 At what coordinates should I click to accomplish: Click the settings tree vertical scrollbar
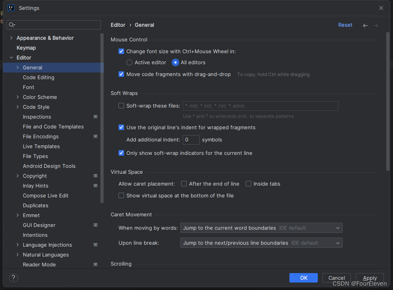pyautogui.click(x=102, y=118)
